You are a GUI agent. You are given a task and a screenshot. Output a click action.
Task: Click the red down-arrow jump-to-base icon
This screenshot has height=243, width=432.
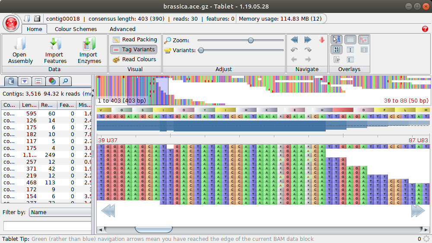click(x=321, y=40)
